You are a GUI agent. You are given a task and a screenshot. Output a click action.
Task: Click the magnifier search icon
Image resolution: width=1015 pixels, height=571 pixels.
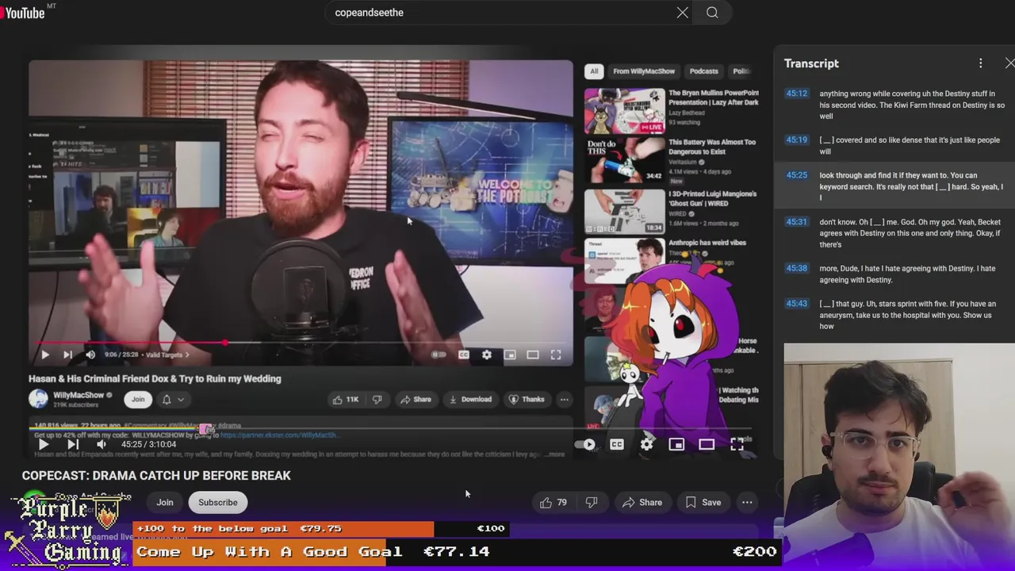pyautogui.click(x=712, y=13)
